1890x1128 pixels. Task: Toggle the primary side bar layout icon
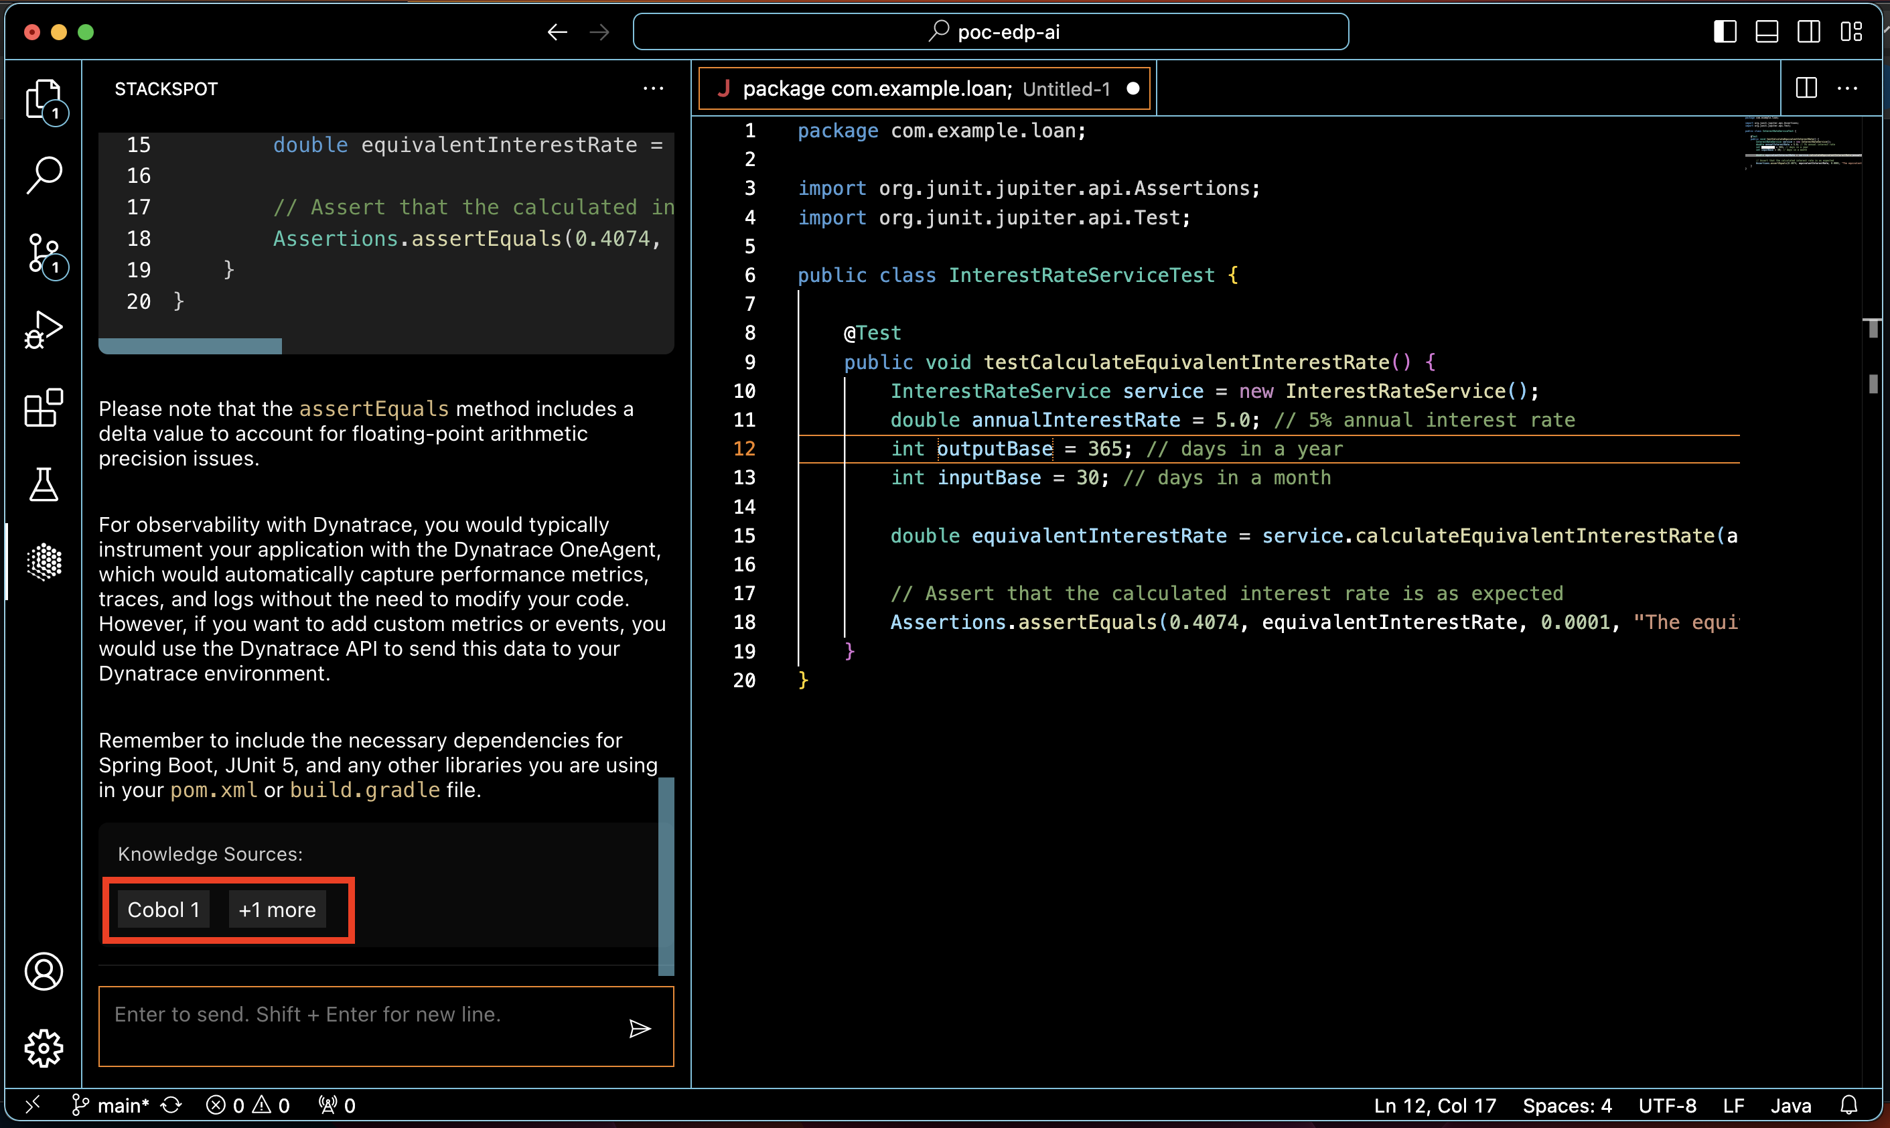1725,32
